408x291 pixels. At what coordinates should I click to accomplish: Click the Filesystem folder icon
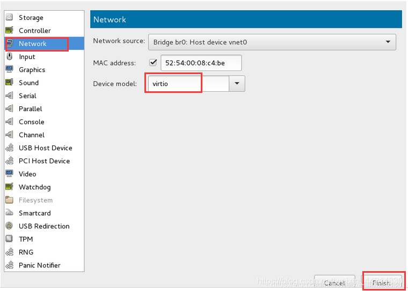9,200
